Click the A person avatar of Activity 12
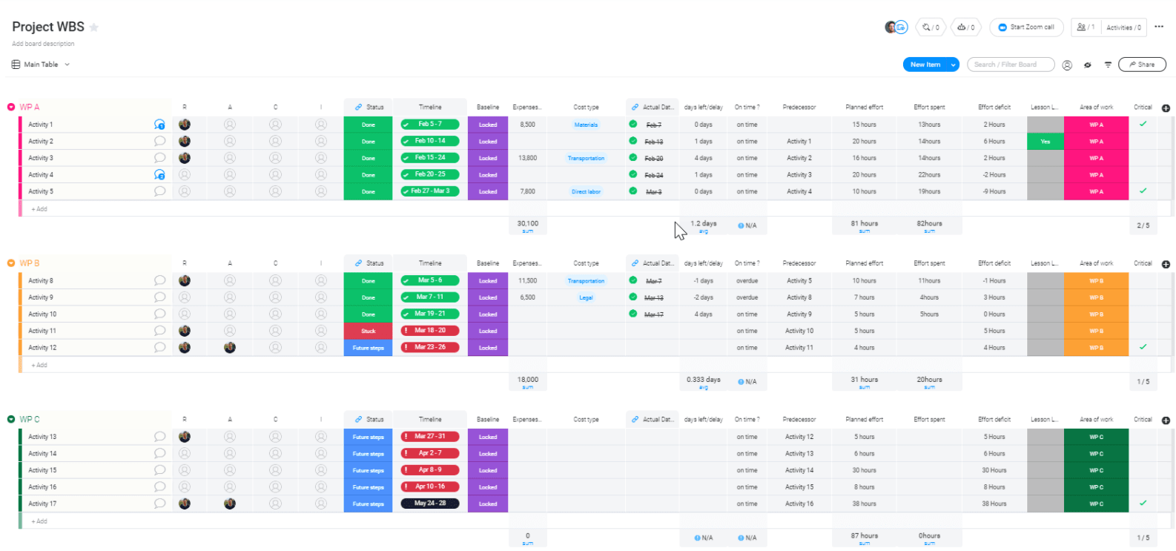 pyautogui.click(x=230, y=347)
